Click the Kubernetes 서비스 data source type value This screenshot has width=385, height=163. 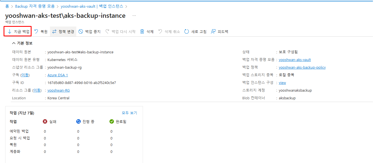63,60
